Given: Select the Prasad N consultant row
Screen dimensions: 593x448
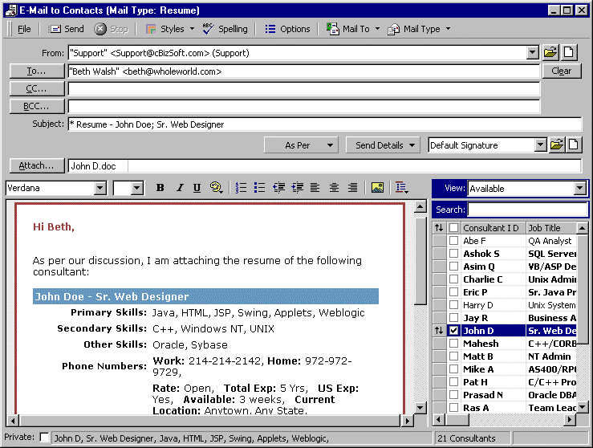Looking at the screenshot, I should point(505,395).
